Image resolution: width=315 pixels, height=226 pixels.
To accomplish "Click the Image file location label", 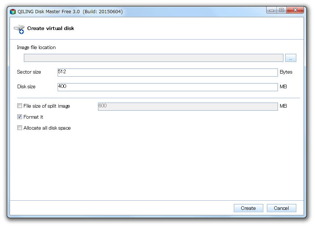I will (x=36, y=48).
